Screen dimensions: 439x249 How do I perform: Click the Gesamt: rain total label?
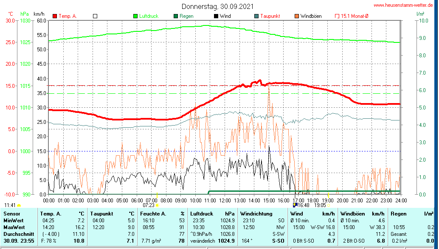point(400,234)
